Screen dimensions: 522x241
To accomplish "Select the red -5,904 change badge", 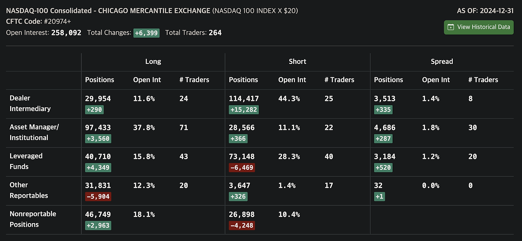I will (98, 196).
